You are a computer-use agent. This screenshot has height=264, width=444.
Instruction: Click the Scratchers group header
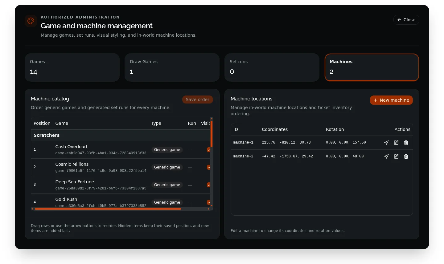[121, 135]
